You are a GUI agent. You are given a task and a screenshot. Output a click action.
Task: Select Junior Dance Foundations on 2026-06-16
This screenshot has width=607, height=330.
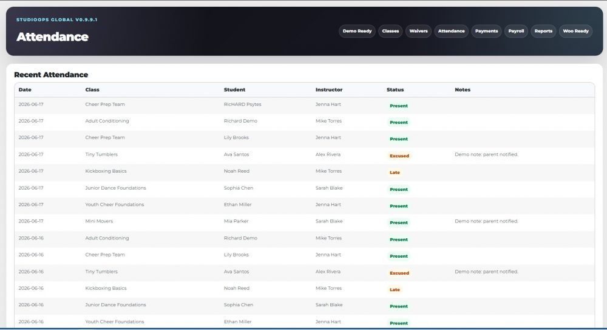pos(115,305)
